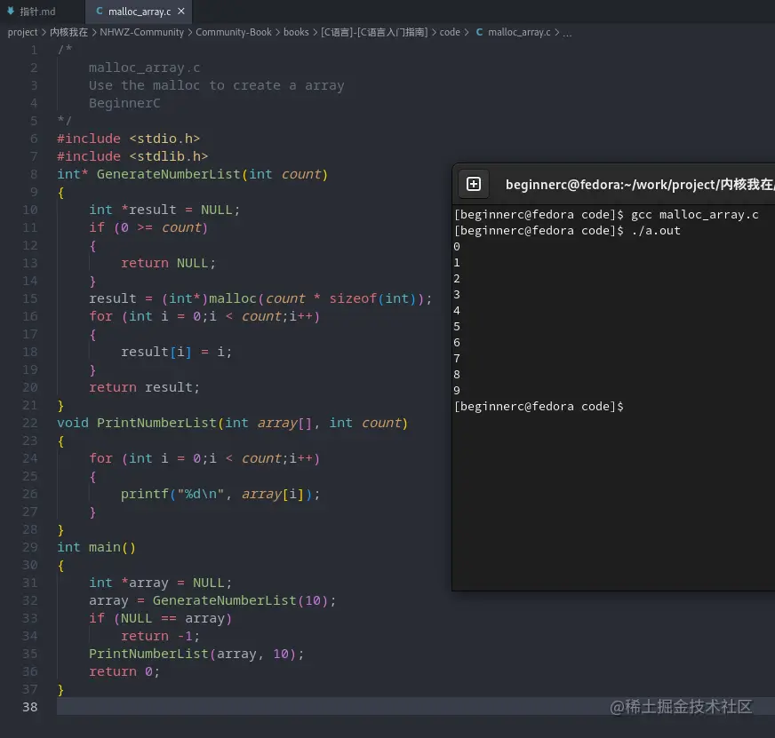This screenshot has width=775, height=738.
Task: Click line number 29 in the gutter
Action: [x=29, y=547]
